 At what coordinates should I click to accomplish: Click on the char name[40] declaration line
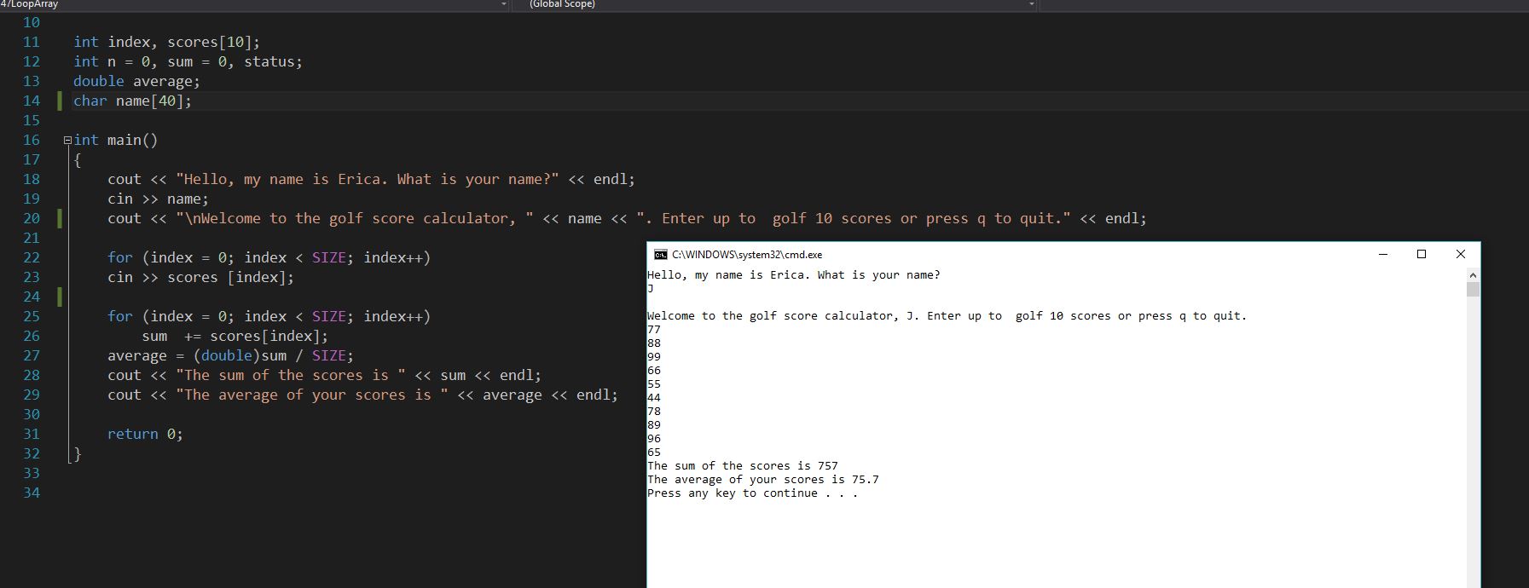(x=132, y=101)
